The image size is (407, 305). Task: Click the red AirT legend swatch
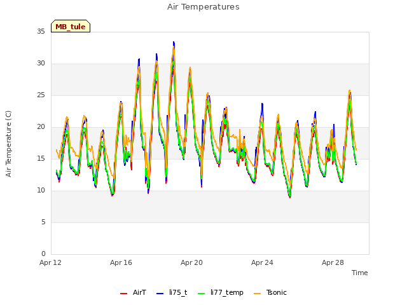pyautogui.click(x=124, y=294)
